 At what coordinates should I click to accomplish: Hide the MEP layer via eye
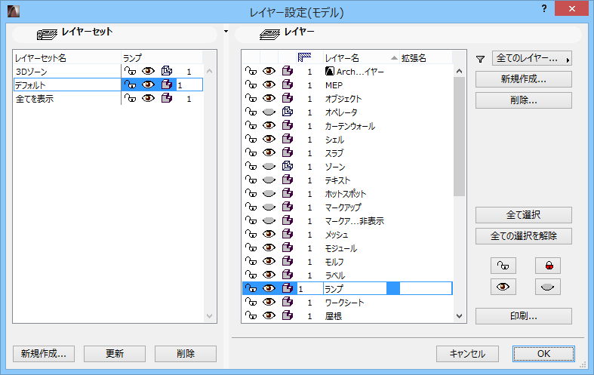point(269,85)
